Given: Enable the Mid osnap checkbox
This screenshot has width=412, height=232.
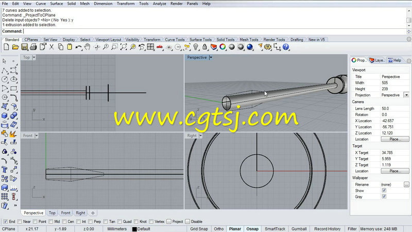Looking at the screenshot, I should [50, 222].
